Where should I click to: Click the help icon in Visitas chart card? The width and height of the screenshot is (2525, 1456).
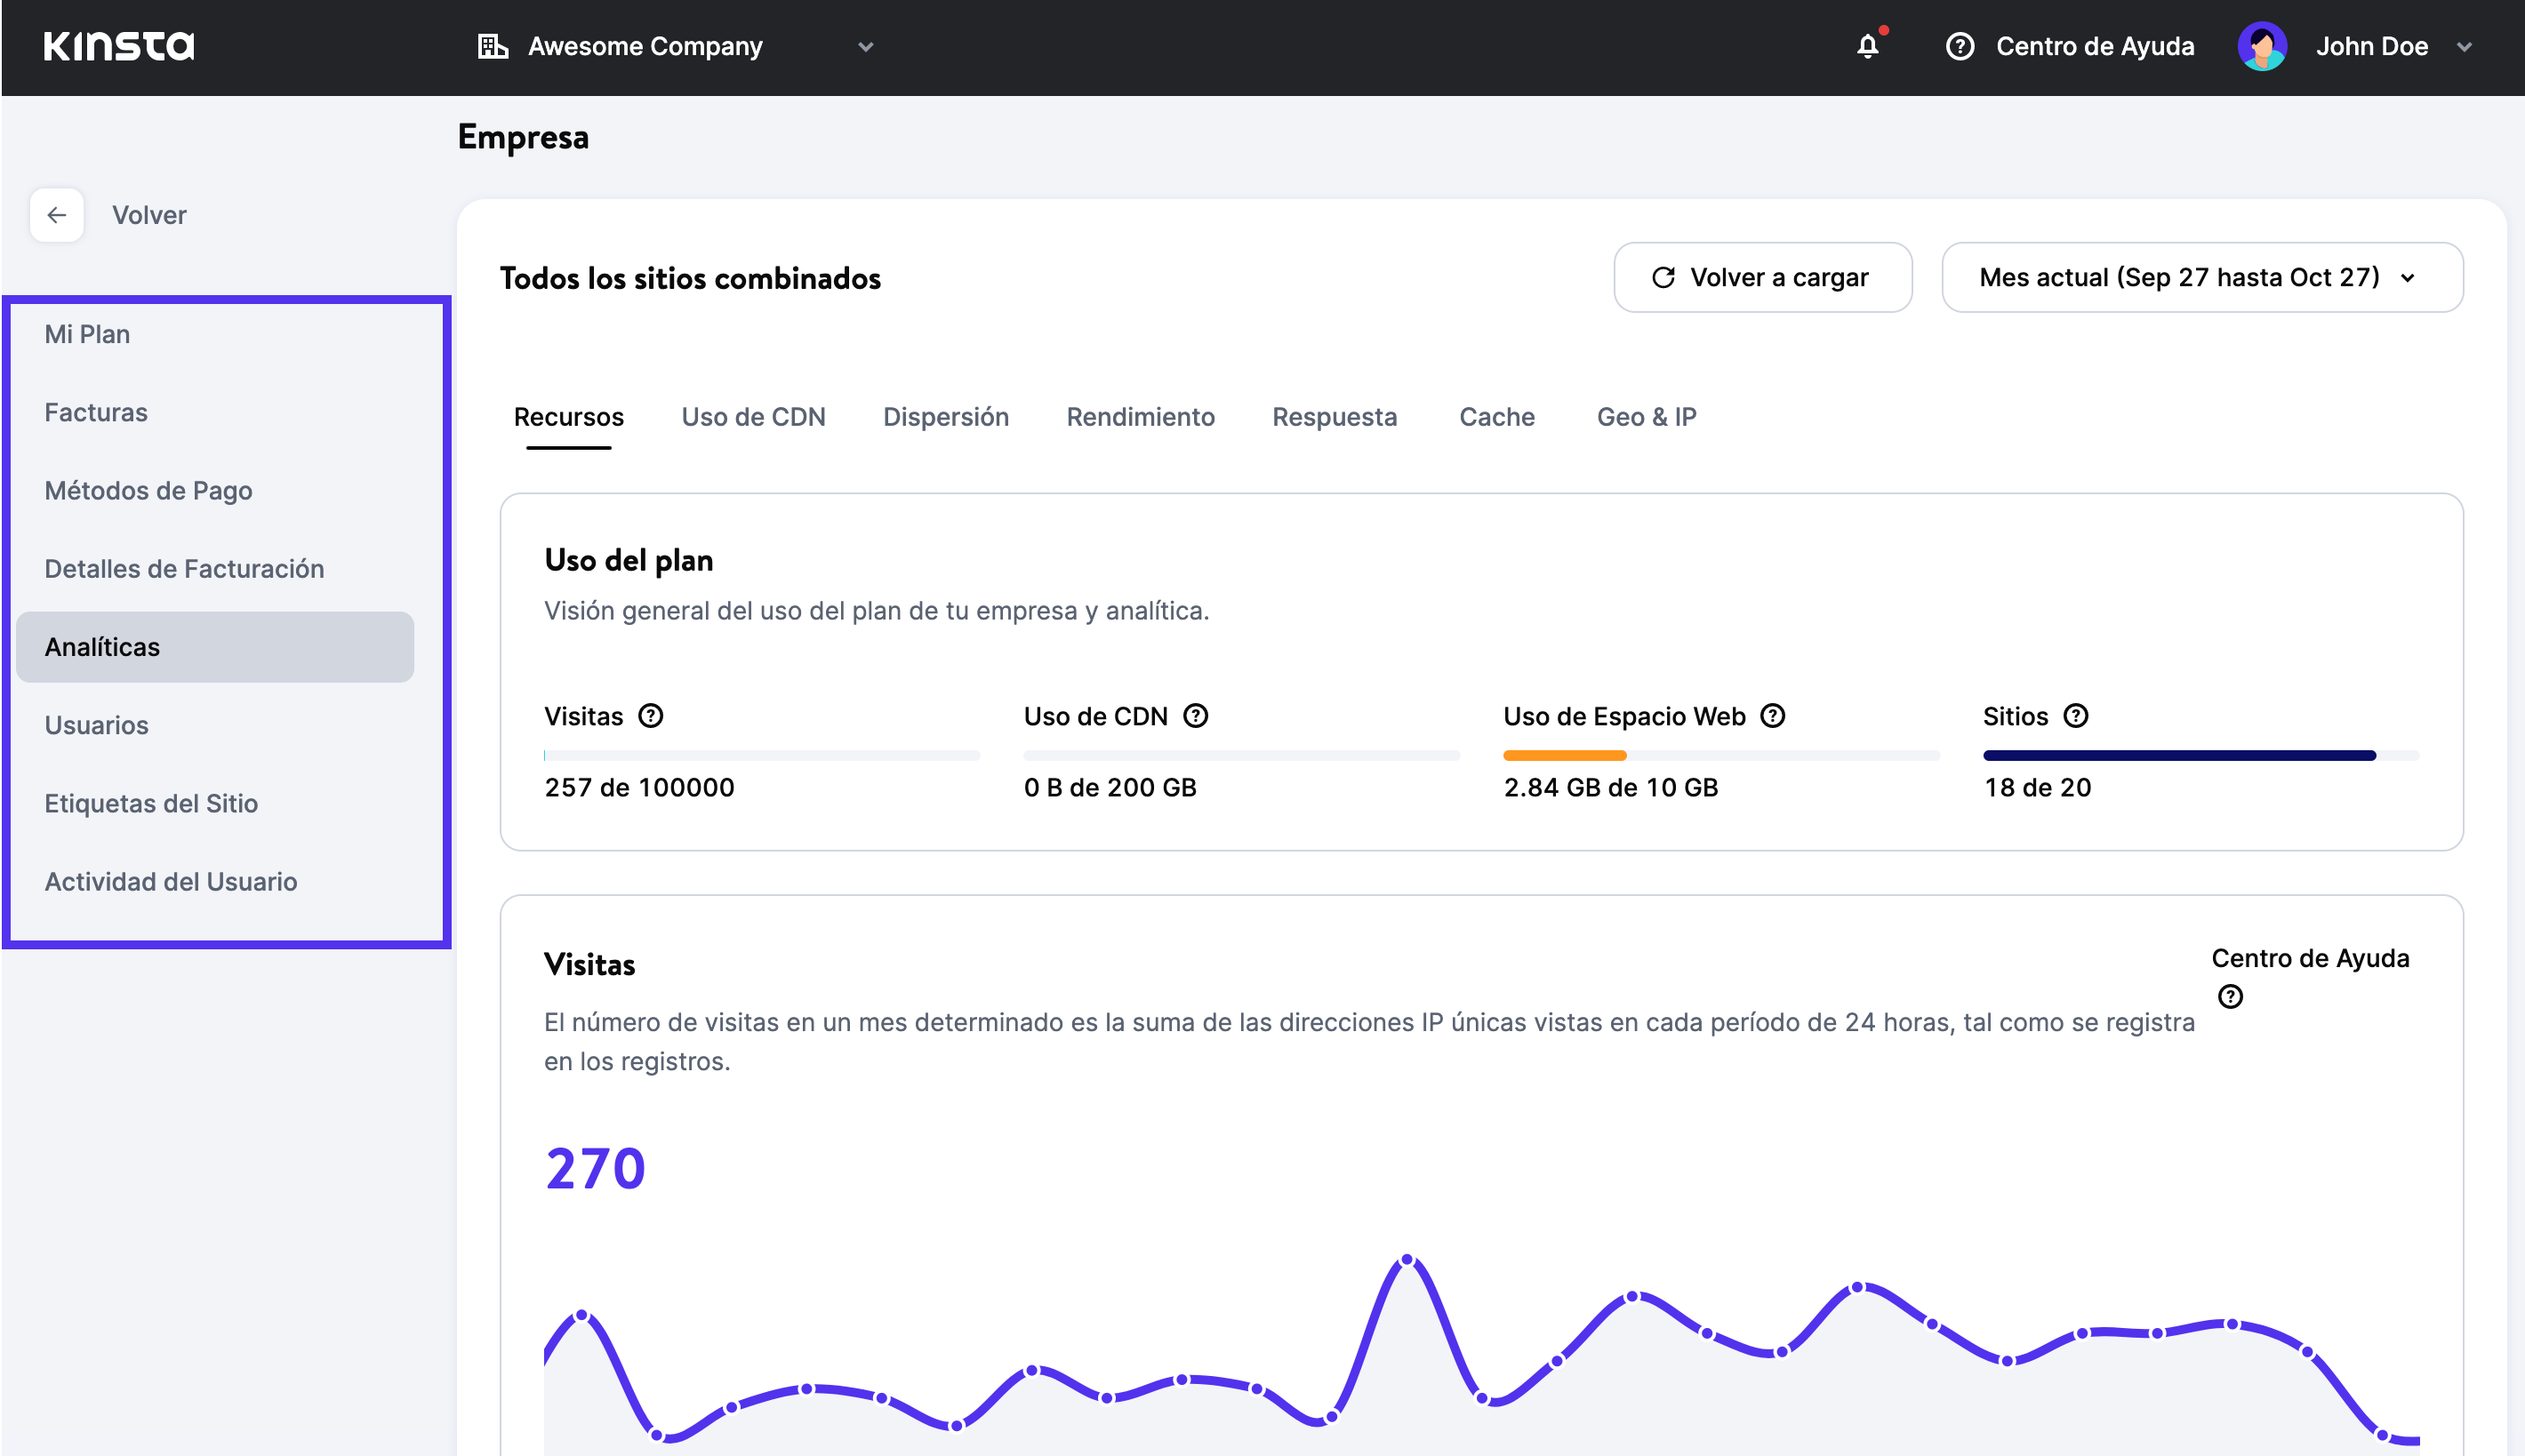2230,997
